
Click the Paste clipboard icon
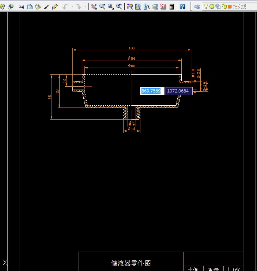coord(38,7)
